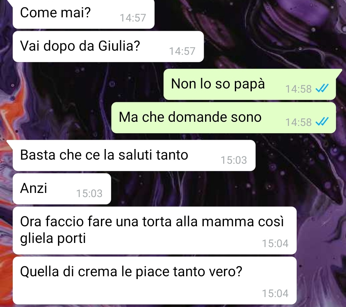Tap the 'Non lo so papà' sent message
This screenshot has width=346, height=307.
pyautogui.click(x=250, y=84)
